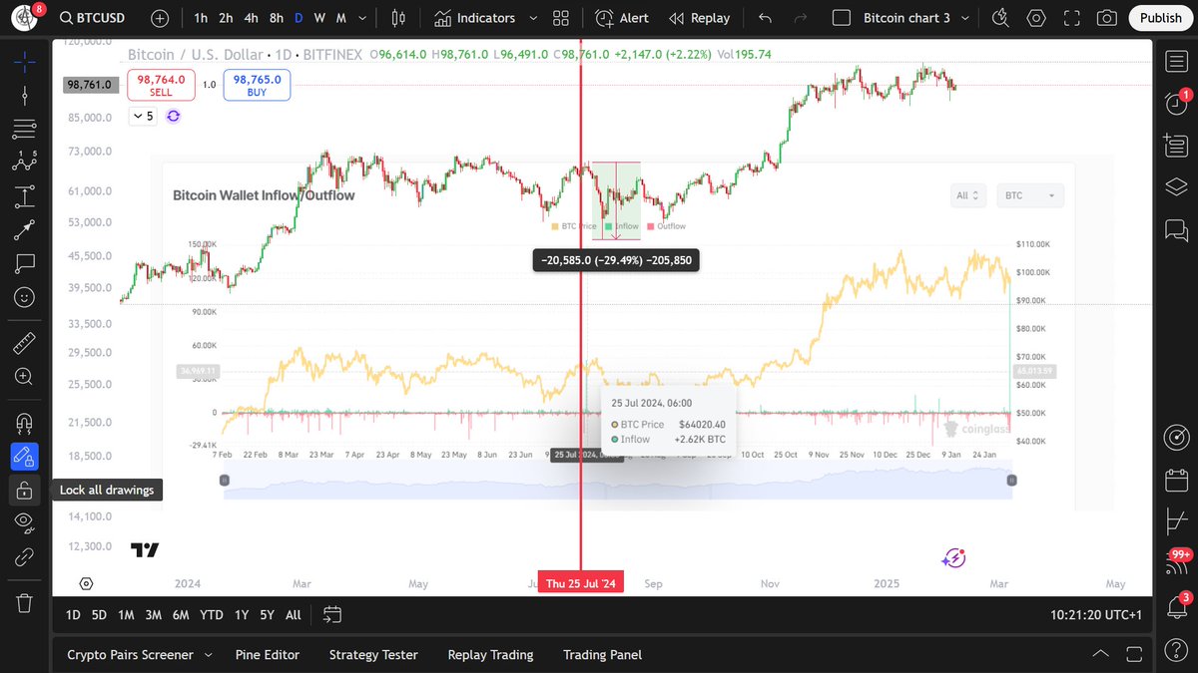Click the blue BUY price button

click(257, 85)
